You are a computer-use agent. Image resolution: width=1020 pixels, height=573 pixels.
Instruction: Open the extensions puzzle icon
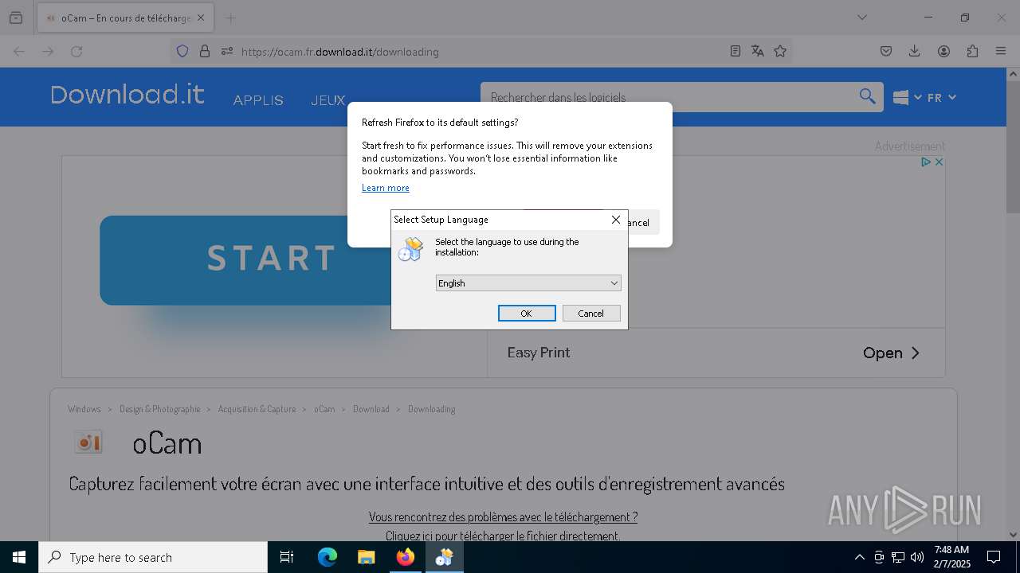click(972, 51)
